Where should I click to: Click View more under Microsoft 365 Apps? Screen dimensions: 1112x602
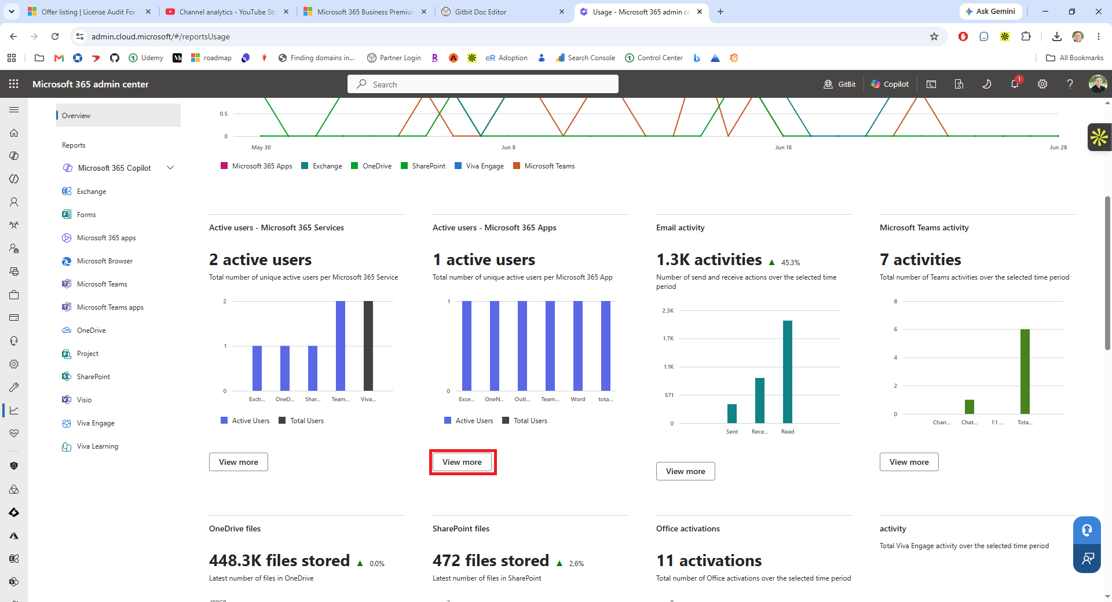click(462, 462)
